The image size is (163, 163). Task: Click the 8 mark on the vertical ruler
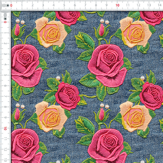[x=5, y=107]
